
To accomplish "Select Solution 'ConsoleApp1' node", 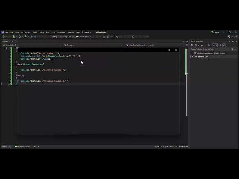I will coord(209,53).
